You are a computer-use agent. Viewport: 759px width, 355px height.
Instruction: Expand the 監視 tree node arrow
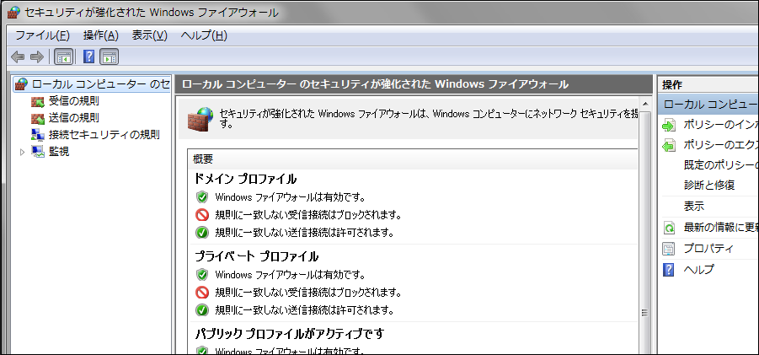pyautogui.click(x=22, y=152)
